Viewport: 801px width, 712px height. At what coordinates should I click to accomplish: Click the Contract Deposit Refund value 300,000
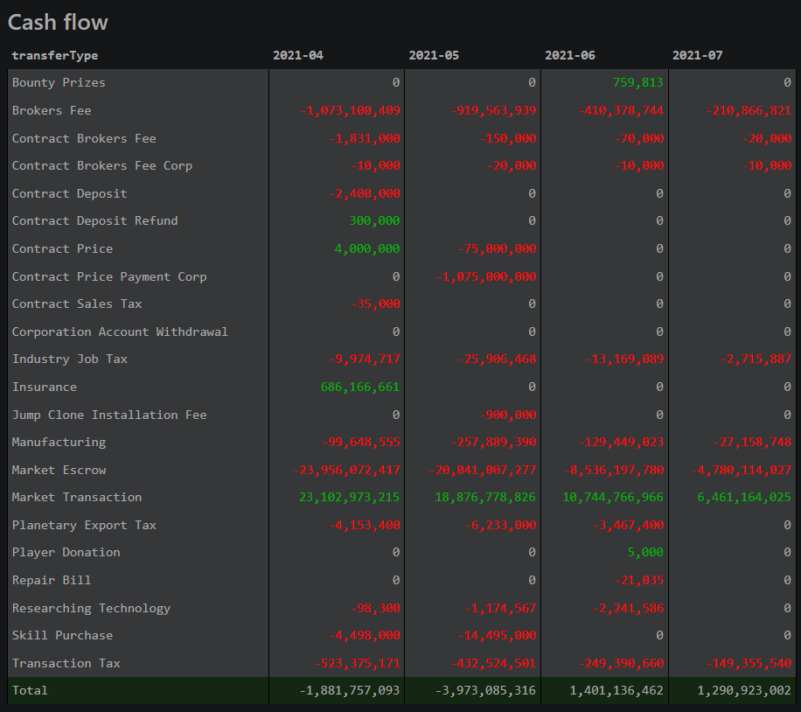pyautogui.click(x=374, y=220)
